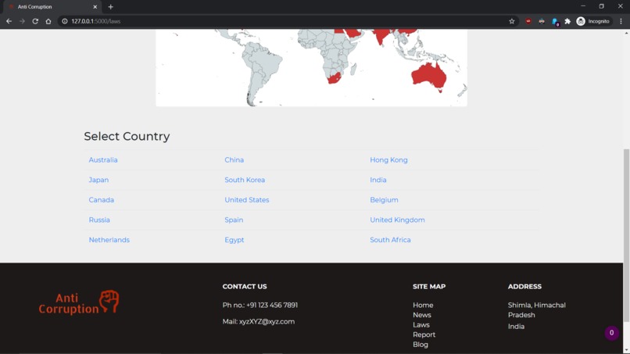Image resolution: width=630 pixels, height=354 pixels.
Task: Open Report in footer site map
Action: pos(424,334)
